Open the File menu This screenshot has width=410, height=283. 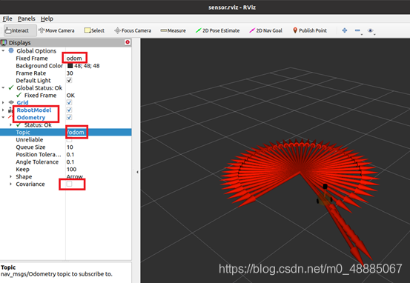(x=7, y=19)
